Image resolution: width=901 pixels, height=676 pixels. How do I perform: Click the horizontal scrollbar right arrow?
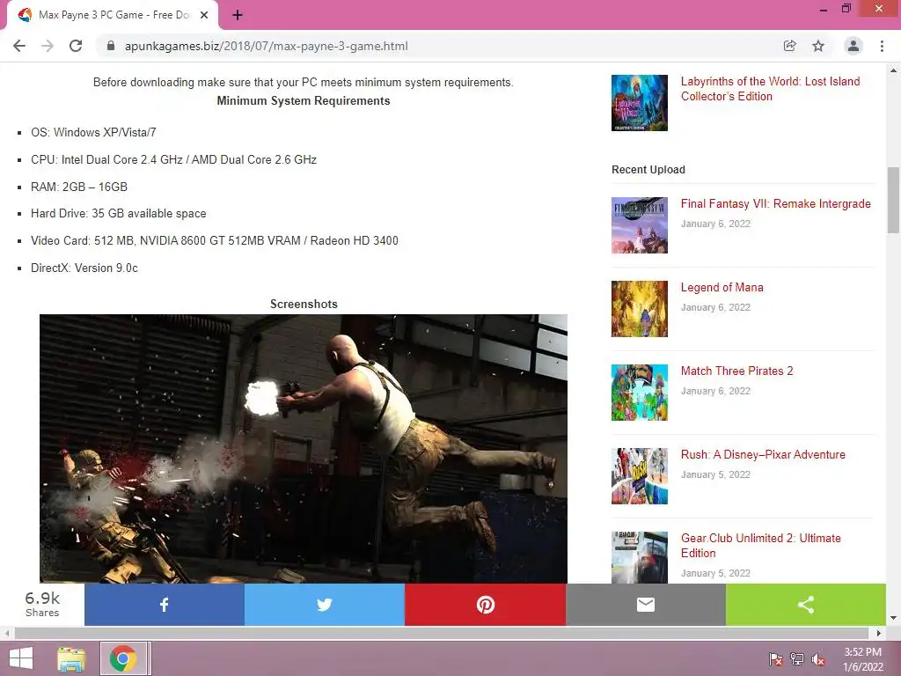click(x=879, y=633)
